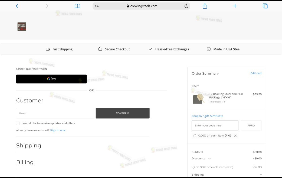Click the Cooking Steels store logo
This screenshot has width=282, height=178.
(x=22, y=26)
